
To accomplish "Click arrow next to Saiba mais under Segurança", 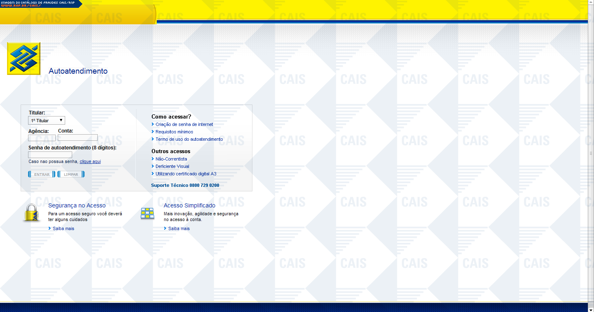I will (50, 228).
